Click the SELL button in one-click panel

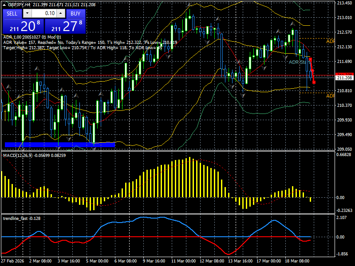pos(12,14)
